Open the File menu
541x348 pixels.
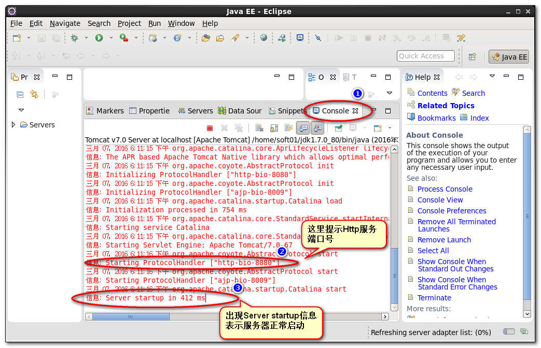coord(16,23)
